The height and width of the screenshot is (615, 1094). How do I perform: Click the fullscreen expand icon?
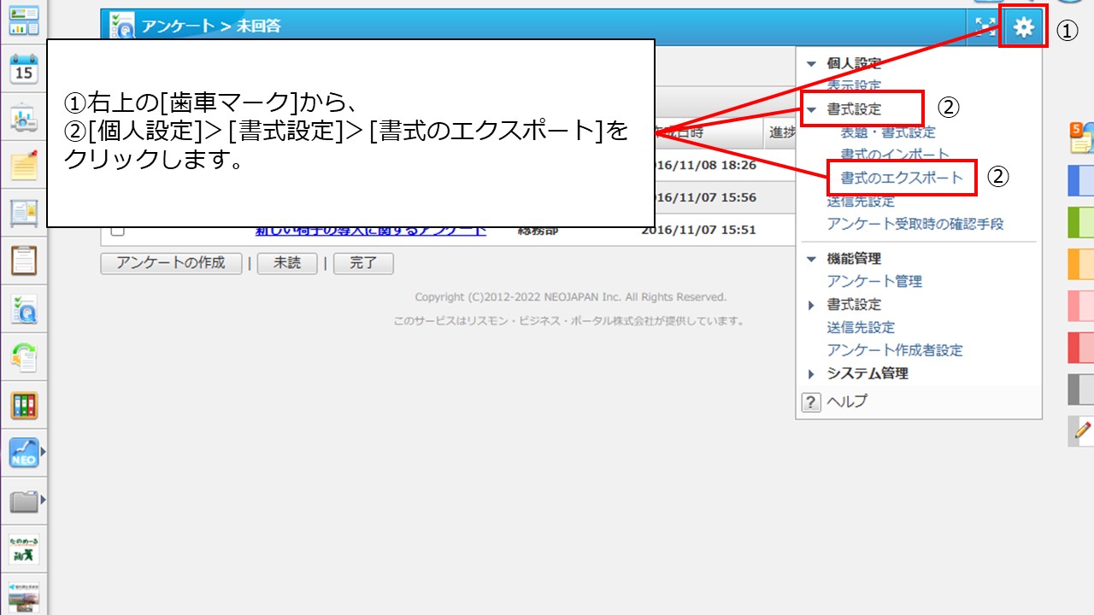985,28
